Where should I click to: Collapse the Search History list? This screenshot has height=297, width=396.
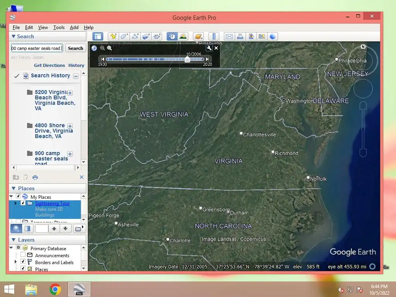click(76, 76)
